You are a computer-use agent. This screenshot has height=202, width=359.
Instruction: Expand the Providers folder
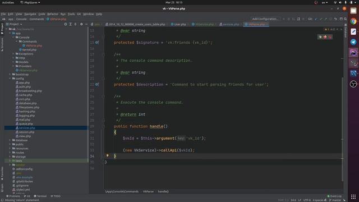pos(13,66)
